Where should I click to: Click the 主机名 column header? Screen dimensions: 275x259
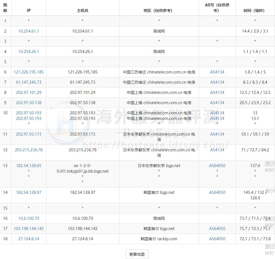pos(82,10)
